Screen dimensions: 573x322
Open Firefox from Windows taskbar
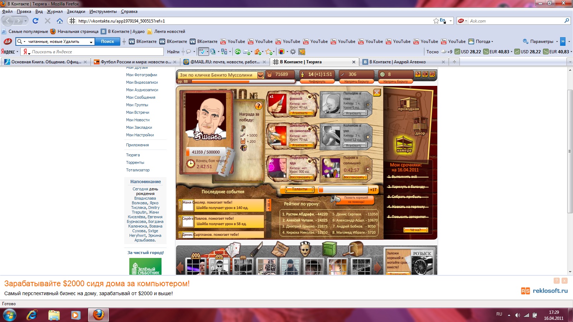98,315
